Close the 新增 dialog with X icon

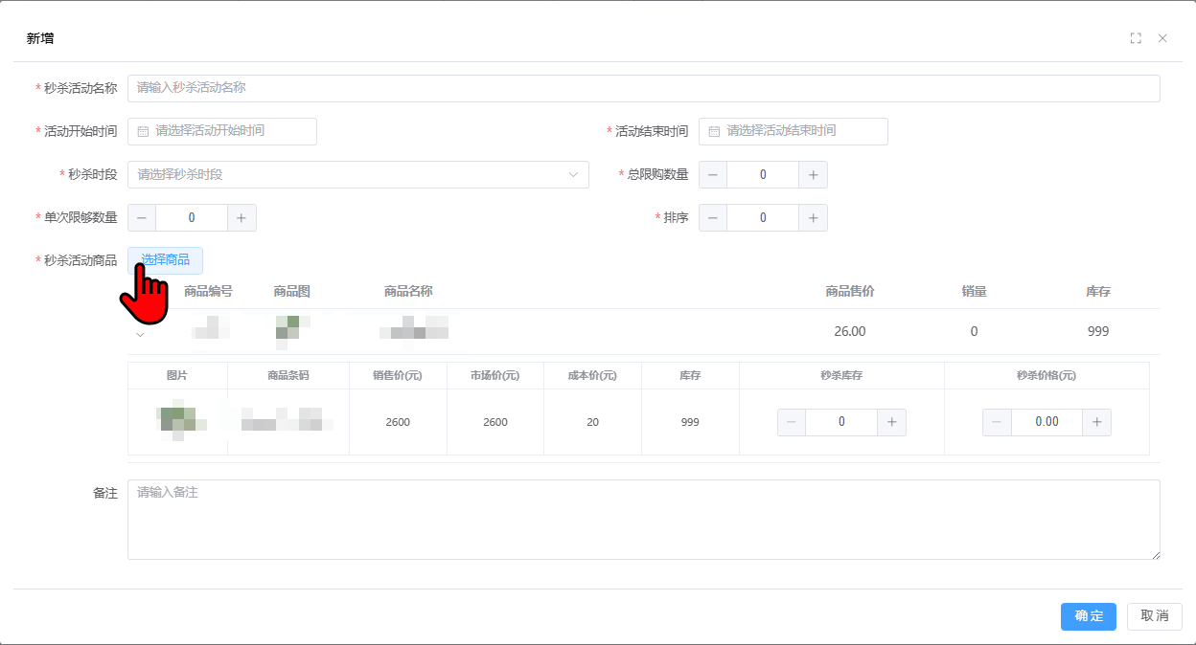click(x=1162, y=38)
